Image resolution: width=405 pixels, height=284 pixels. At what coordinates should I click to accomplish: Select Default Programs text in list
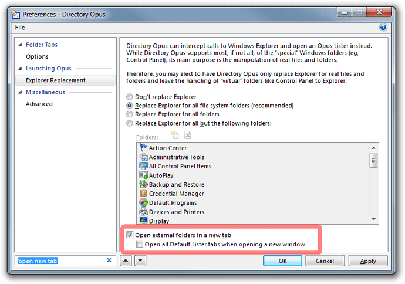click(173, 203)
